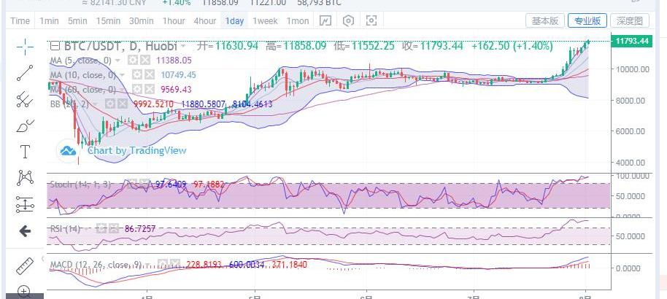Click the back arrow in drawing toolbar

pos(25,231)
